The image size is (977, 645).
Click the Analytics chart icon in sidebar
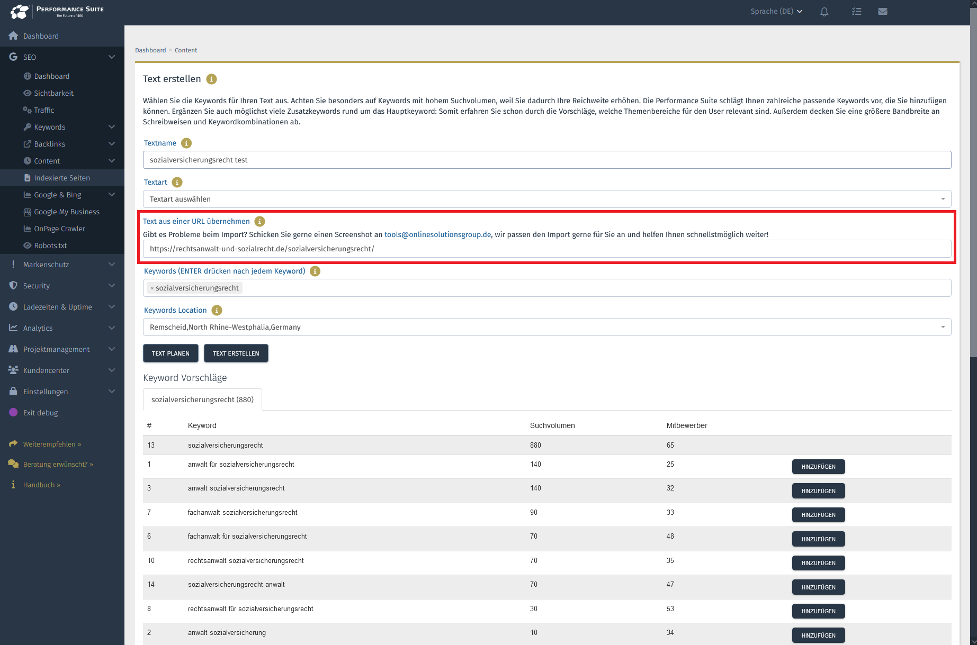[x=13, y=328]
